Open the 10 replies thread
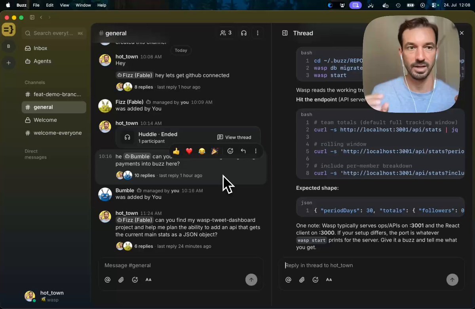Screen dimensions: 475x309 point(145,175)
